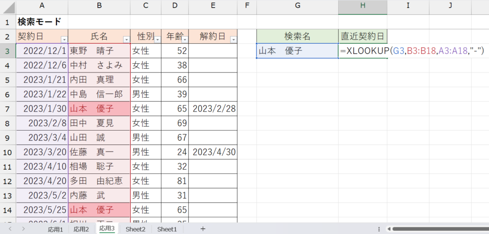Click the XLOOKUP formula in cell H3
This screenshot has height=234, width=489.
412,51
